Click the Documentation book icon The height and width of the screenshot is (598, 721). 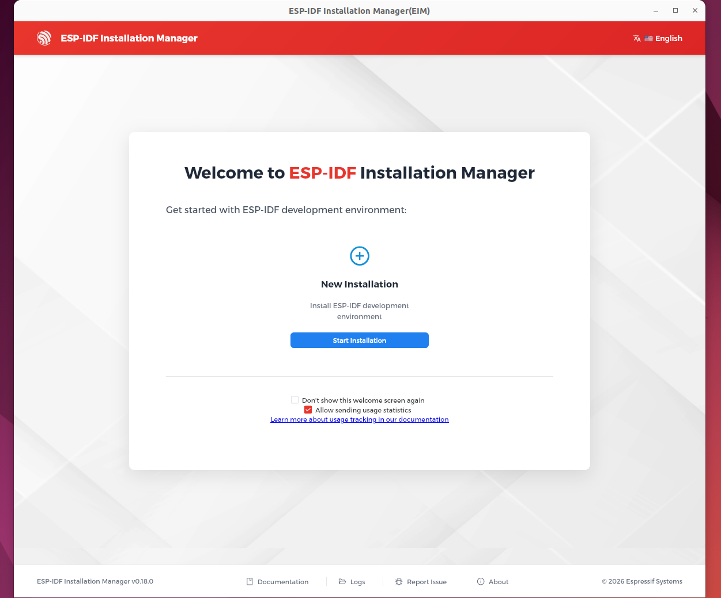[250, 581]
